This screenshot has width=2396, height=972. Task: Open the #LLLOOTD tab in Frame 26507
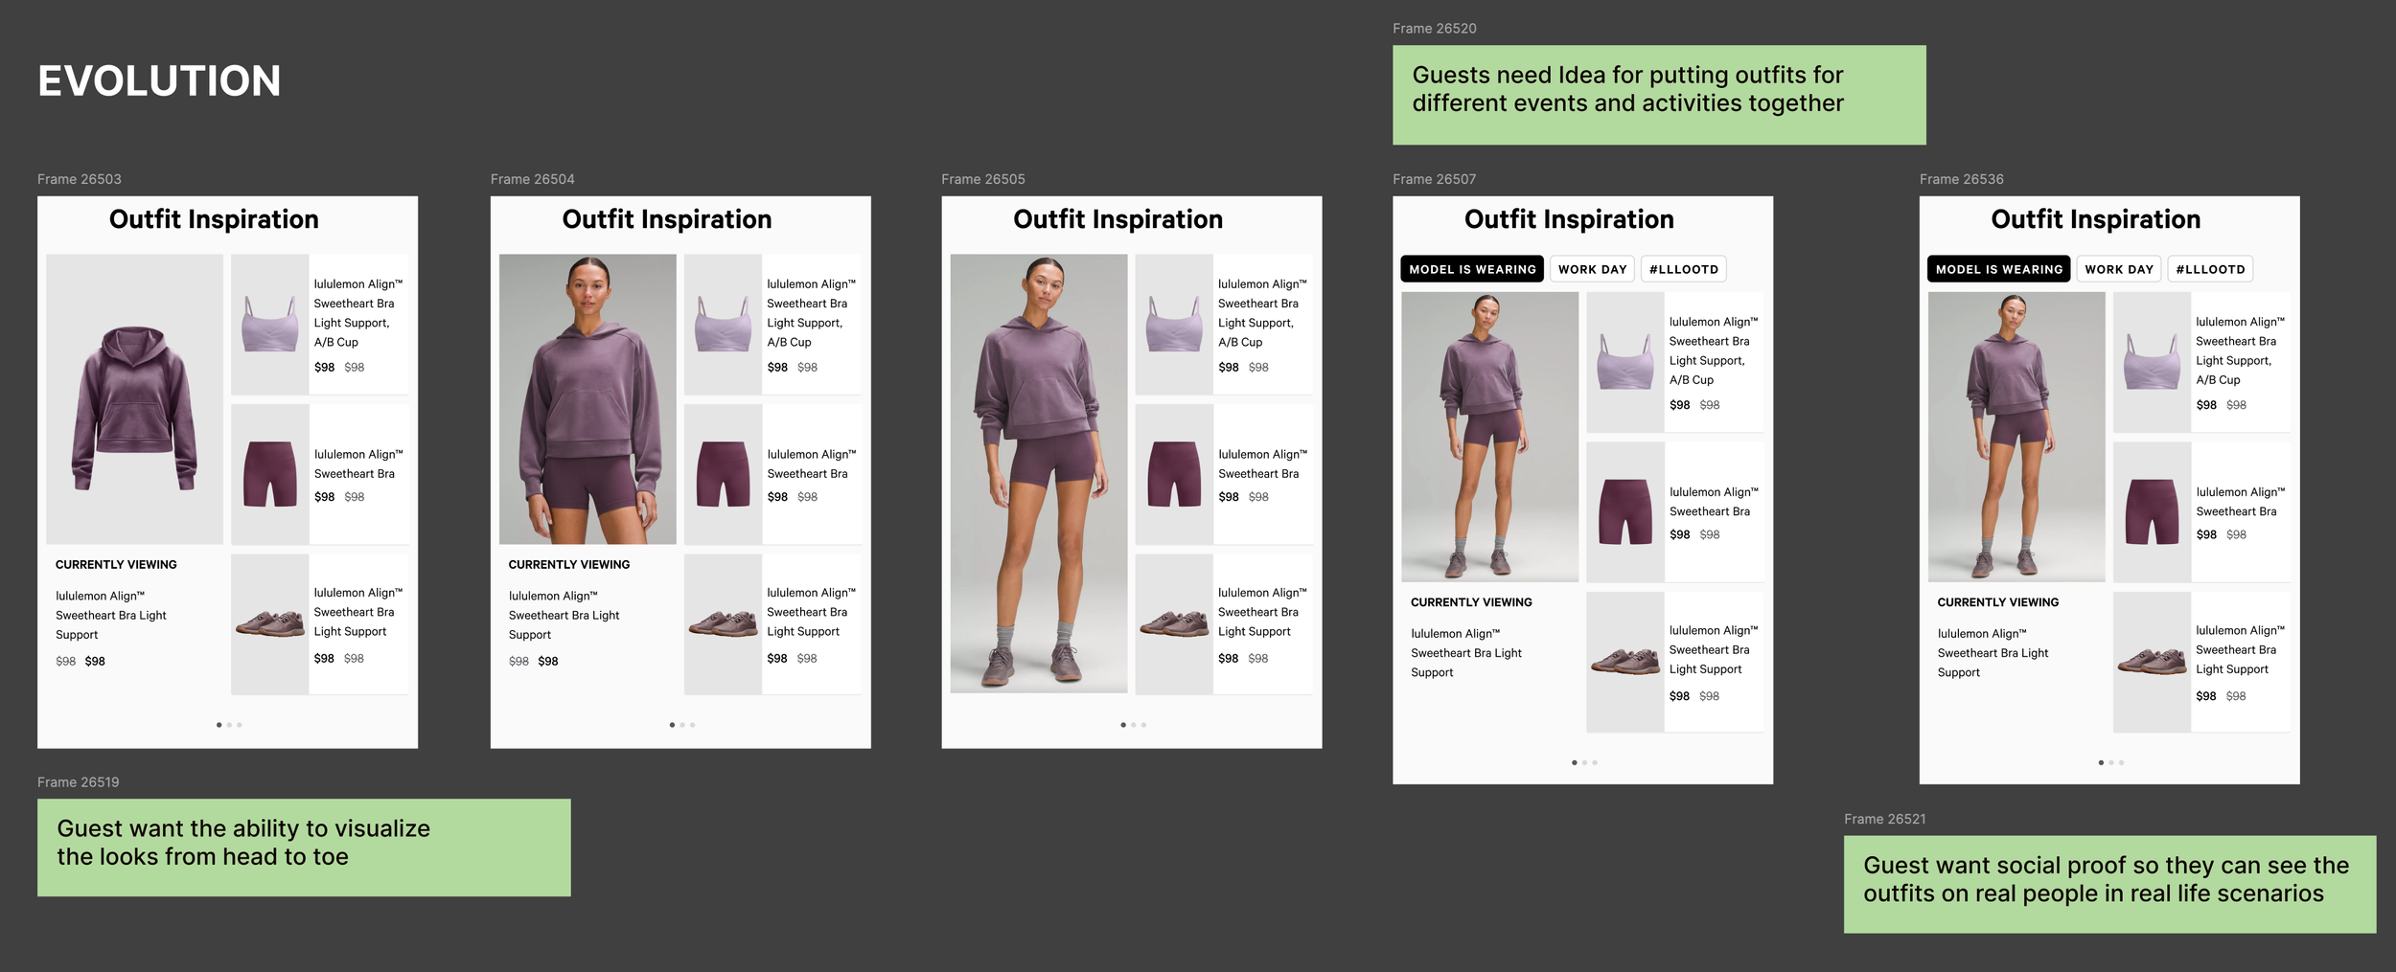(1684, 269)
